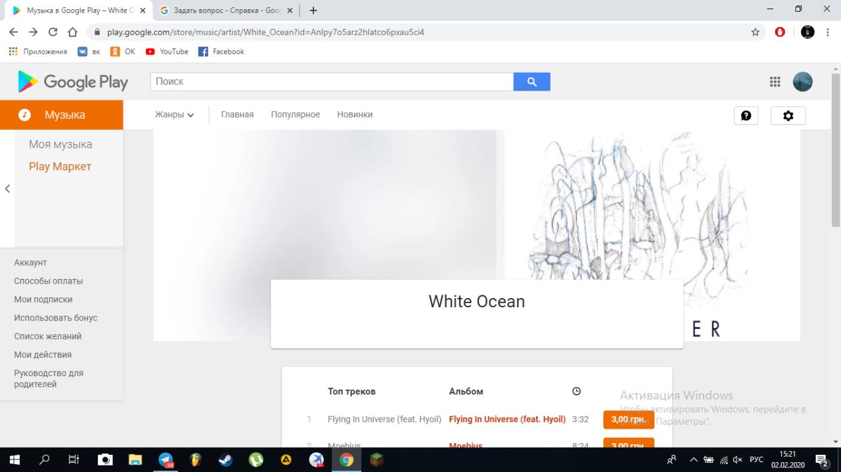The width and height of the screenshot is (841, 472).
Task: Open the browser home page
Action: pyautogui.click(x=73, y=32)
